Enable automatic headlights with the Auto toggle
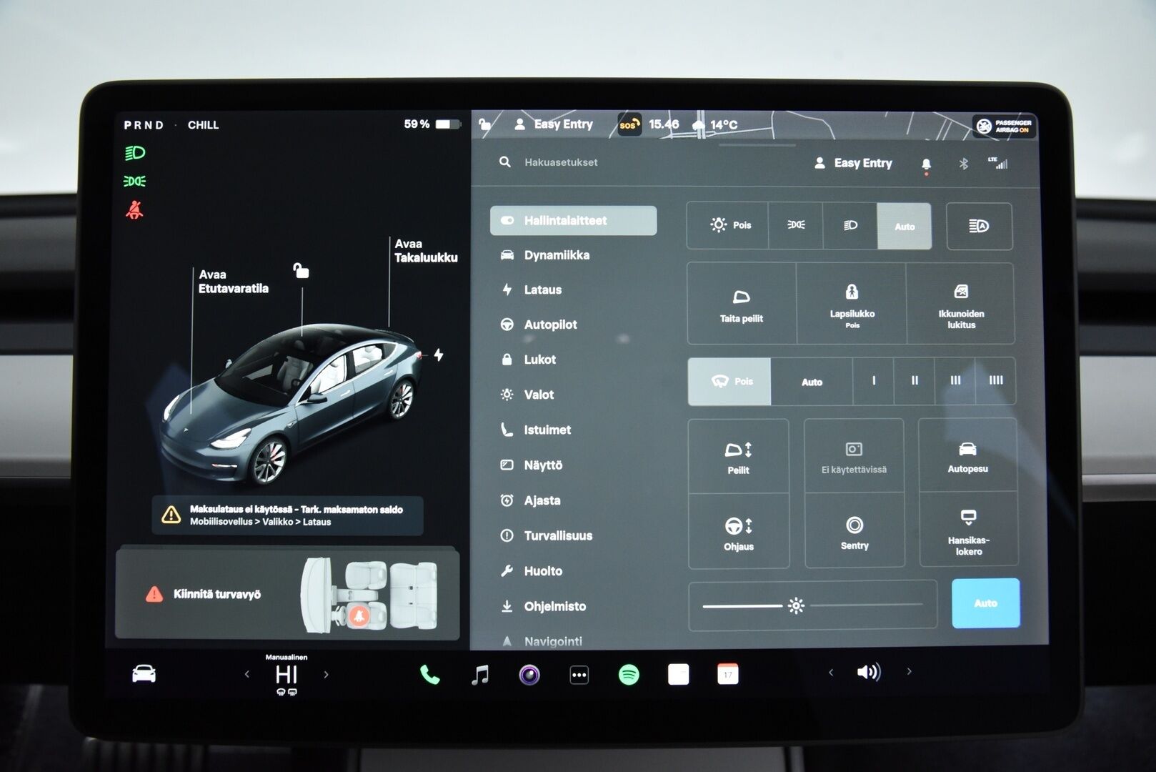1156x772 pixels. pos(905,226)
